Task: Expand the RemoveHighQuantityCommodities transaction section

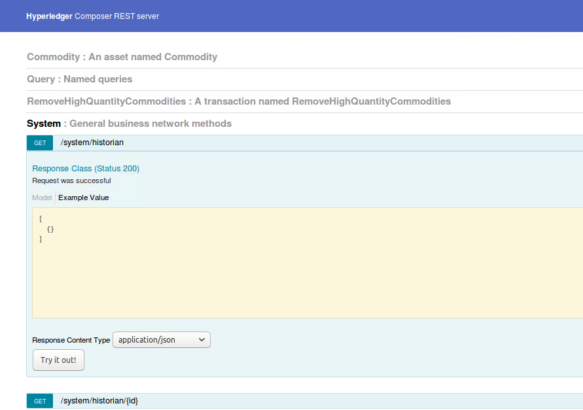Action: [x=239, y=101]
